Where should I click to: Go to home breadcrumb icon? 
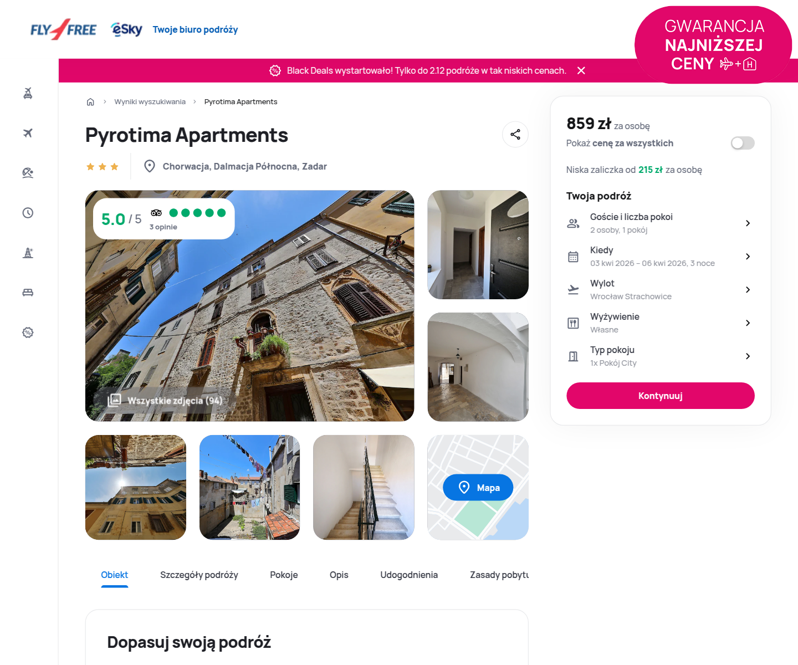pos(90,102)
